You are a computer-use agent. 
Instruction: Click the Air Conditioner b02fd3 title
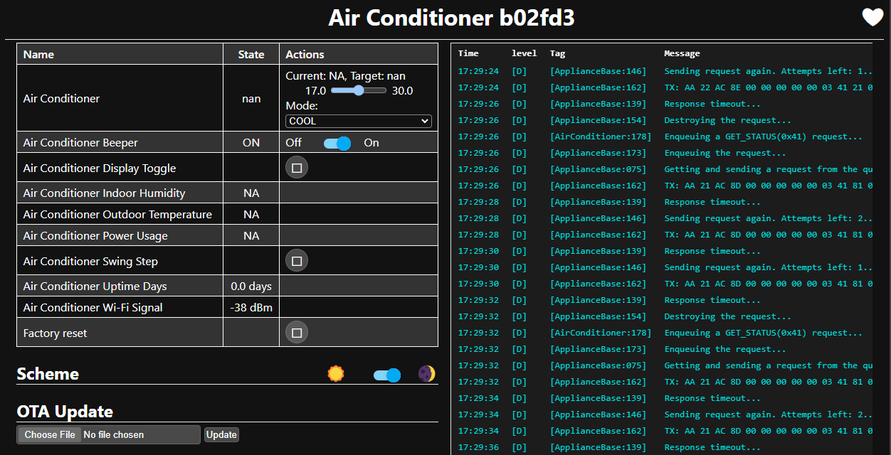451,18
